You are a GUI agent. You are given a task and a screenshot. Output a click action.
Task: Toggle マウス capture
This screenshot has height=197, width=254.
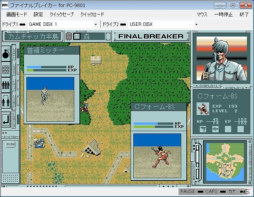click(202, 15)
